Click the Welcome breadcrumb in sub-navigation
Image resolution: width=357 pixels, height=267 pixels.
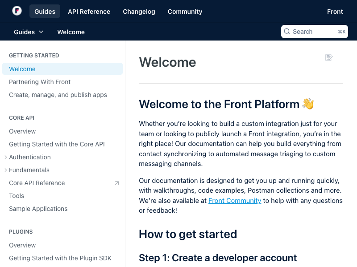(x=71, y=32)
